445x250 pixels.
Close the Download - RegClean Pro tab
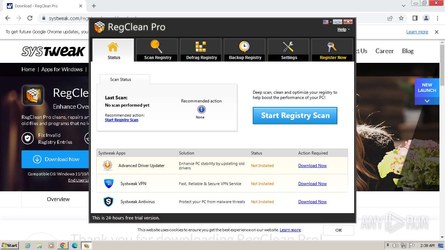[x=81, y=6]
